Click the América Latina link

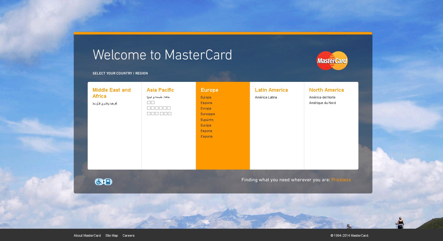click(266, 97)
